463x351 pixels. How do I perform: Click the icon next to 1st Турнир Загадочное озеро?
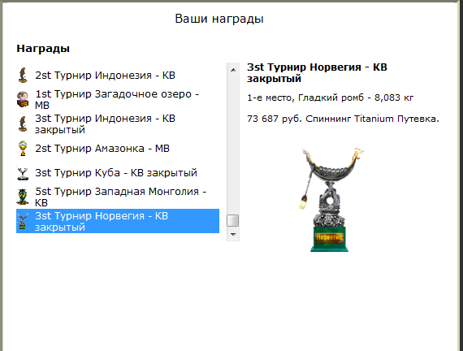tap(23, 99)
